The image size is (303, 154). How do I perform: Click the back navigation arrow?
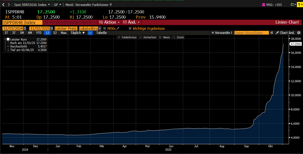[3, 5]
